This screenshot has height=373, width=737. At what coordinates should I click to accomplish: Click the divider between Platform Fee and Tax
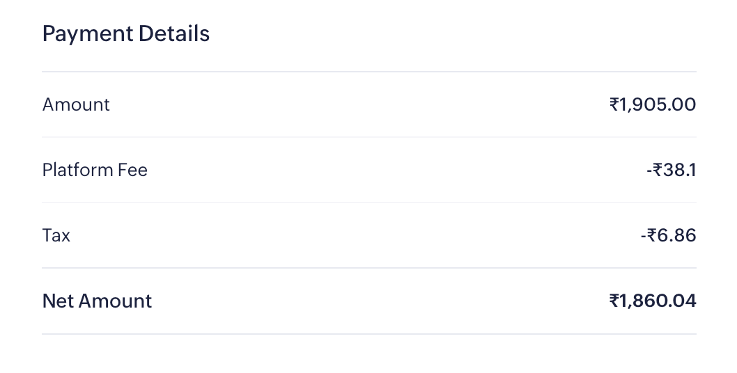pos(368,203)
